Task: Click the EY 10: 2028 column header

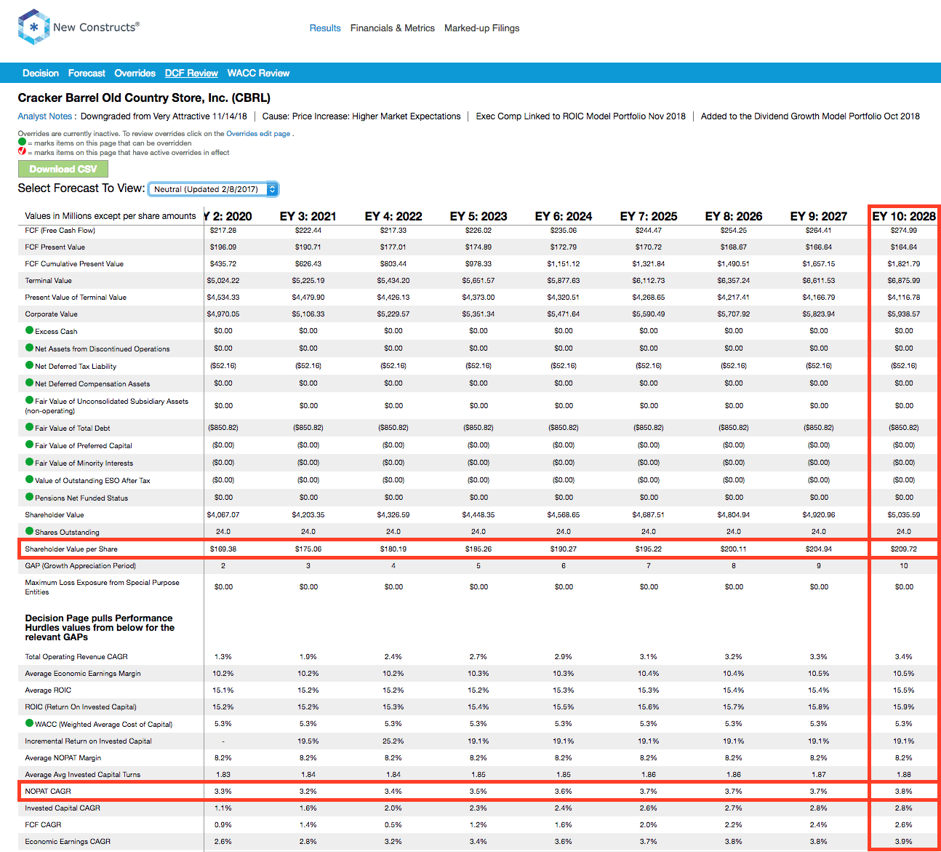Action: pos(904,216)
